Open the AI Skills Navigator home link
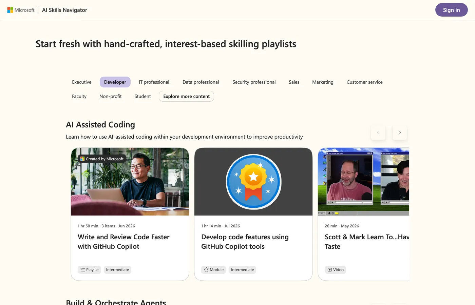 (x=64, y=10)
